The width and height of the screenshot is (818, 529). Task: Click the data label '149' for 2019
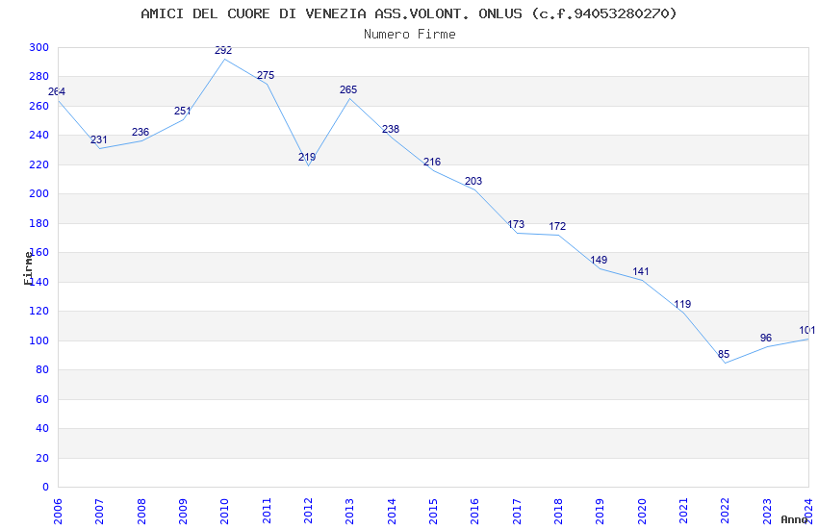click(x=599, y=260)
